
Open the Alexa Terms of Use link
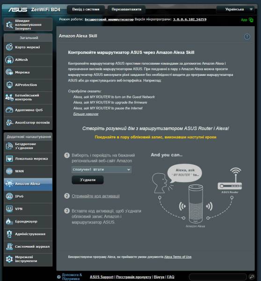click(178, 257)
